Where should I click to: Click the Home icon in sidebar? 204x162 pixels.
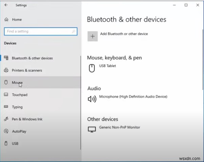[6, 20]
